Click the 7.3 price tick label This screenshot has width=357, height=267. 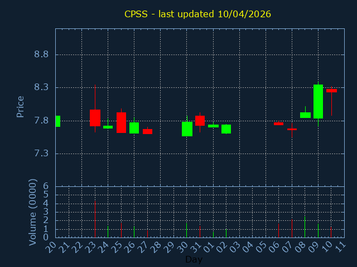click(41, 154)
